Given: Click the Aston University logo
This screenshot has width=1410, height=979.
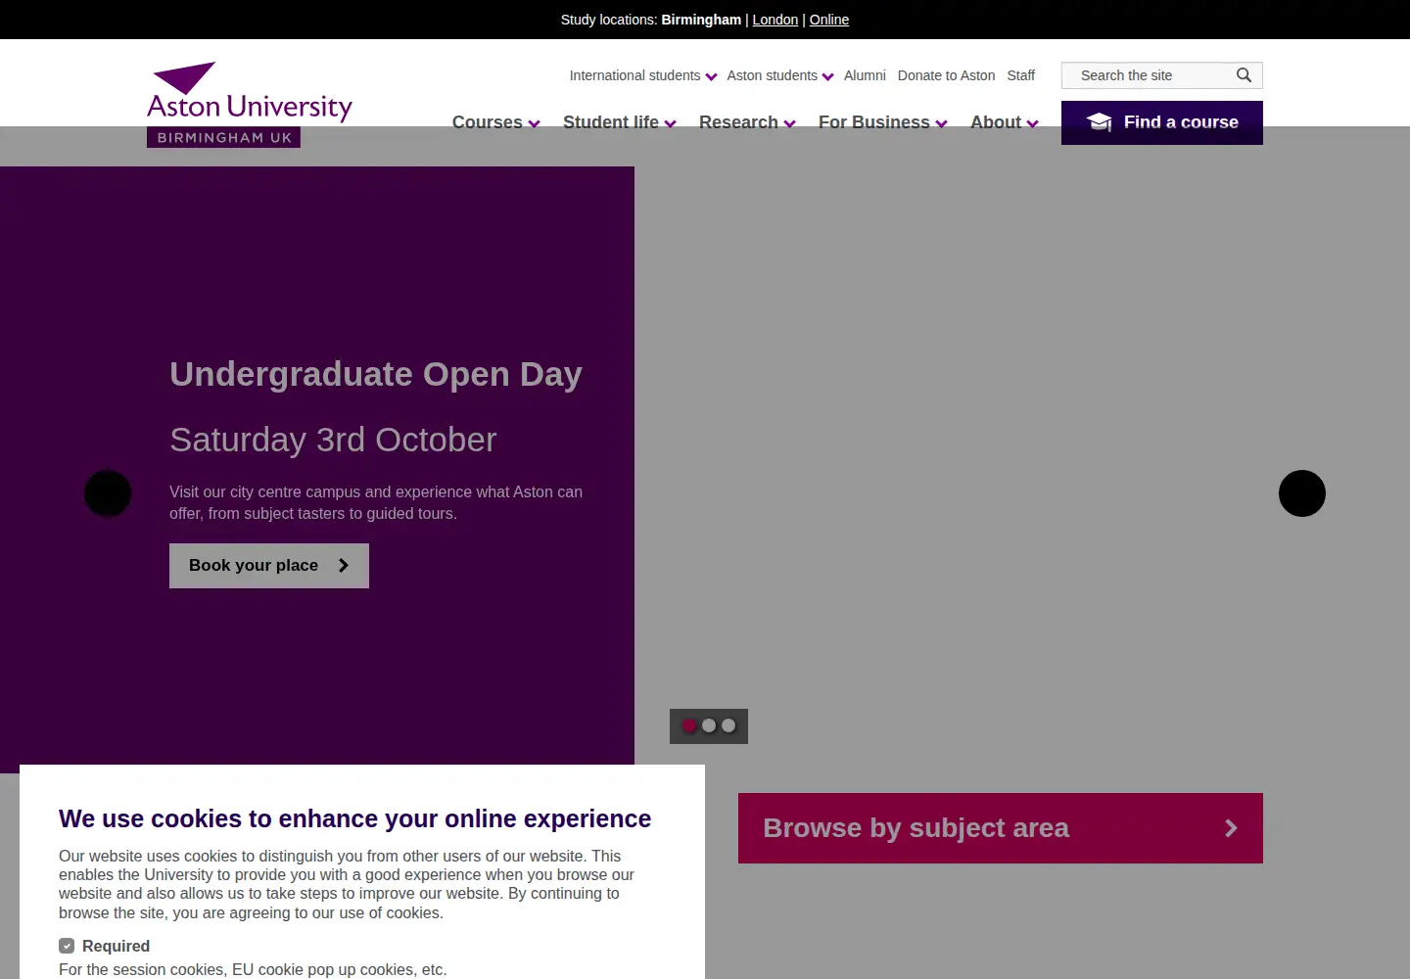Looking at the screenshot, I should tap(250, 105).
